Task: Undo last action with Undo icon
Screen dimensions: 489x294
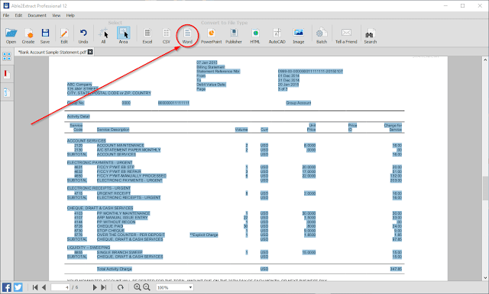Action: click(x=83, y=36)
